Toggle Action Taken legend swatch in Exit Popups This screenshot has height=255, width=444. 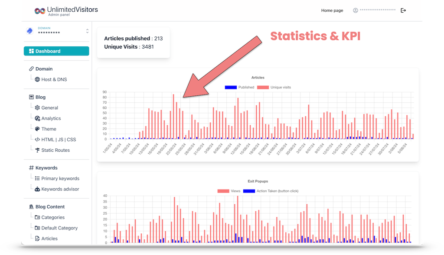coord(249,191)
